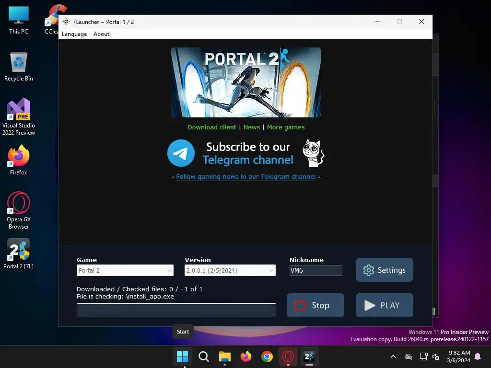
Task: Click the Windows Start button
Action: pos(182,356)
